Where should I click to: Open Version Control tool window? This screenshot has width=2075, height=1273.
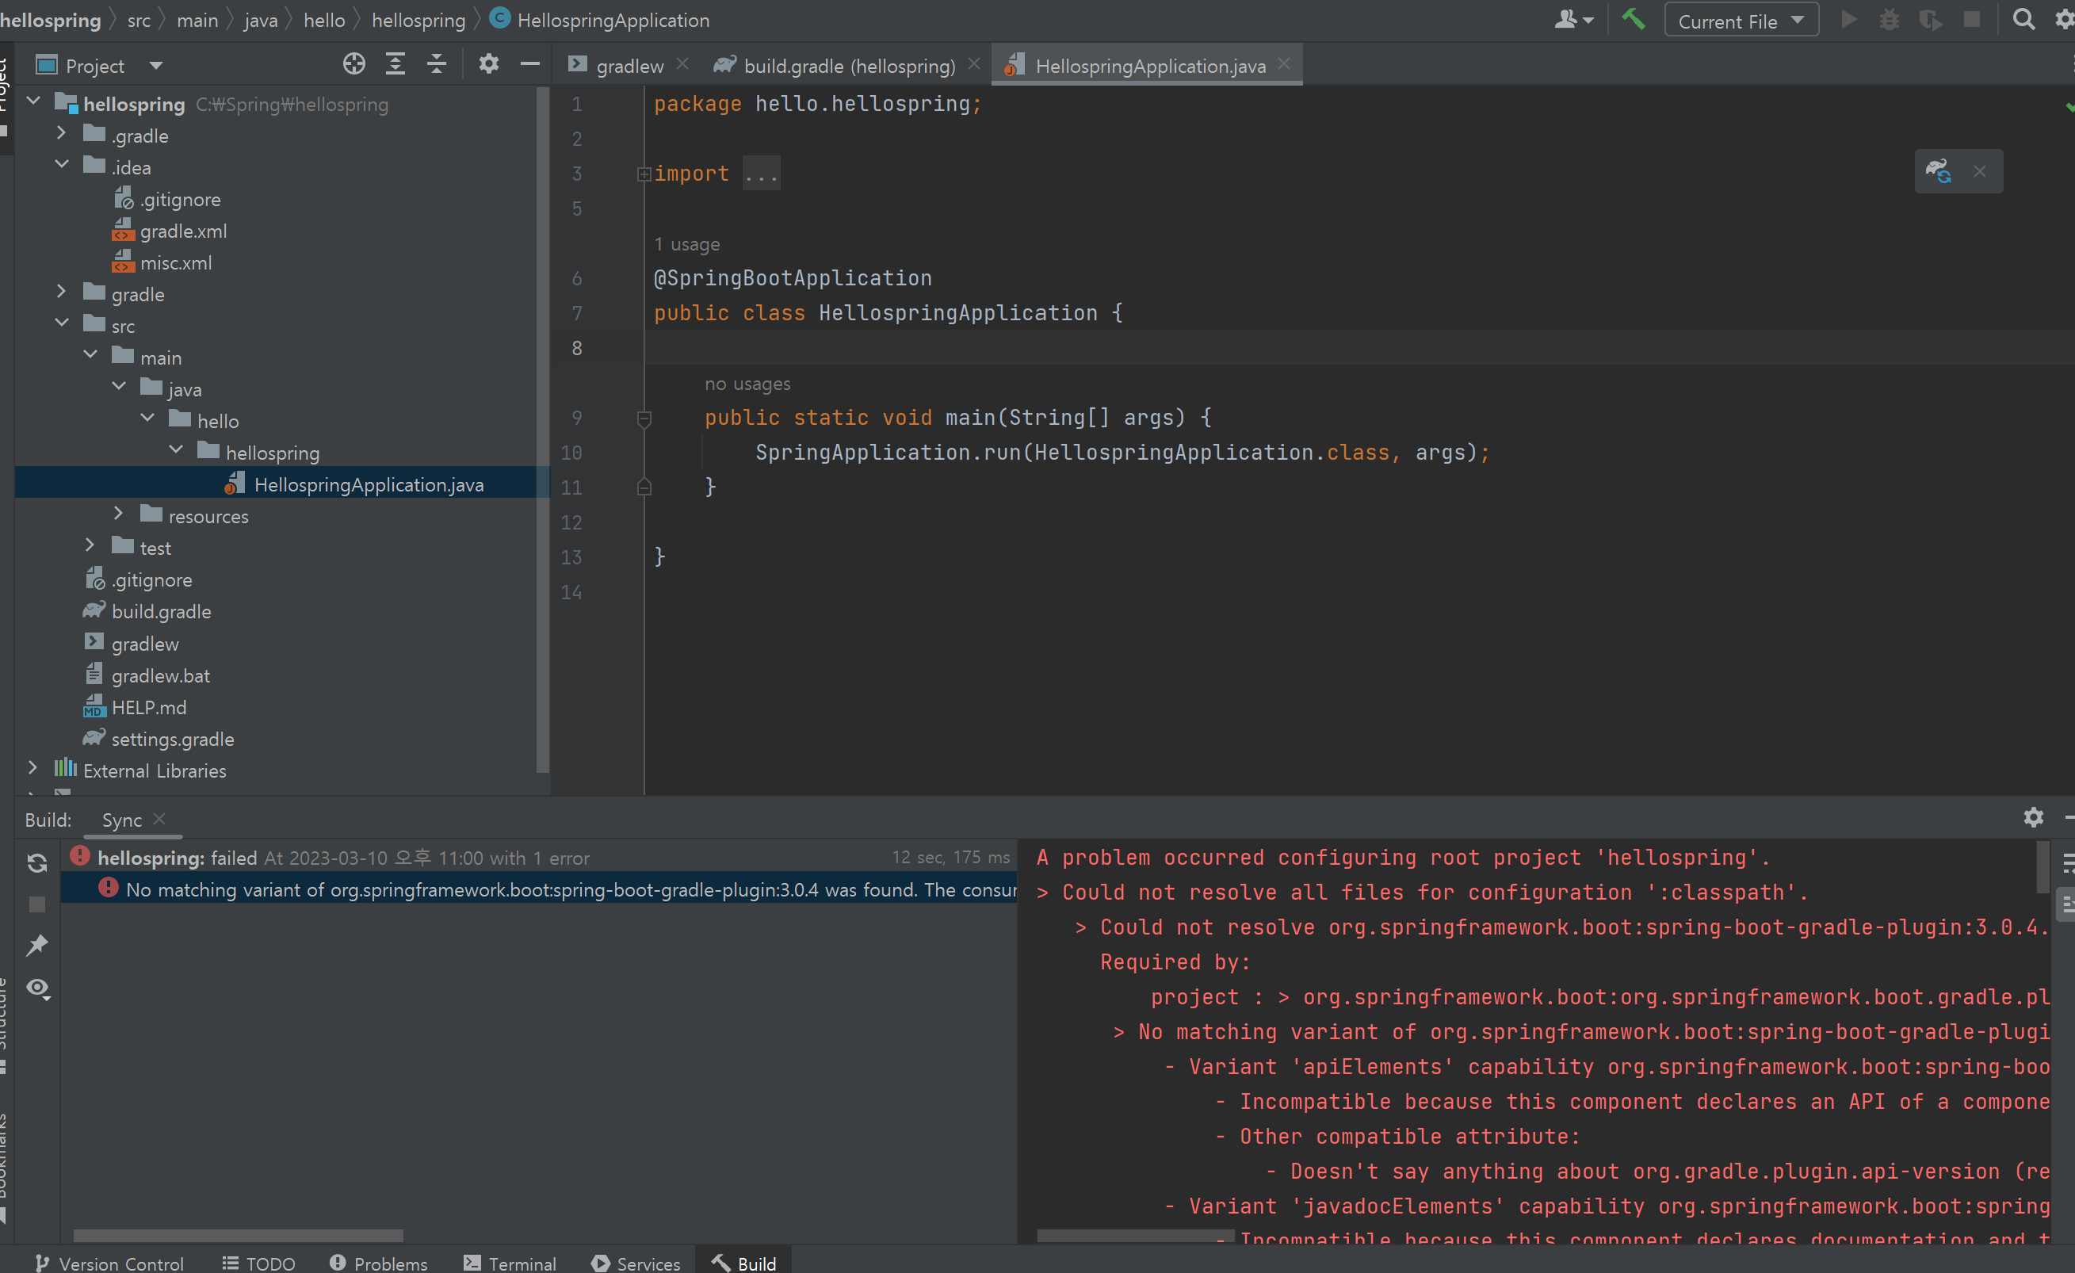click(109, 1262)
